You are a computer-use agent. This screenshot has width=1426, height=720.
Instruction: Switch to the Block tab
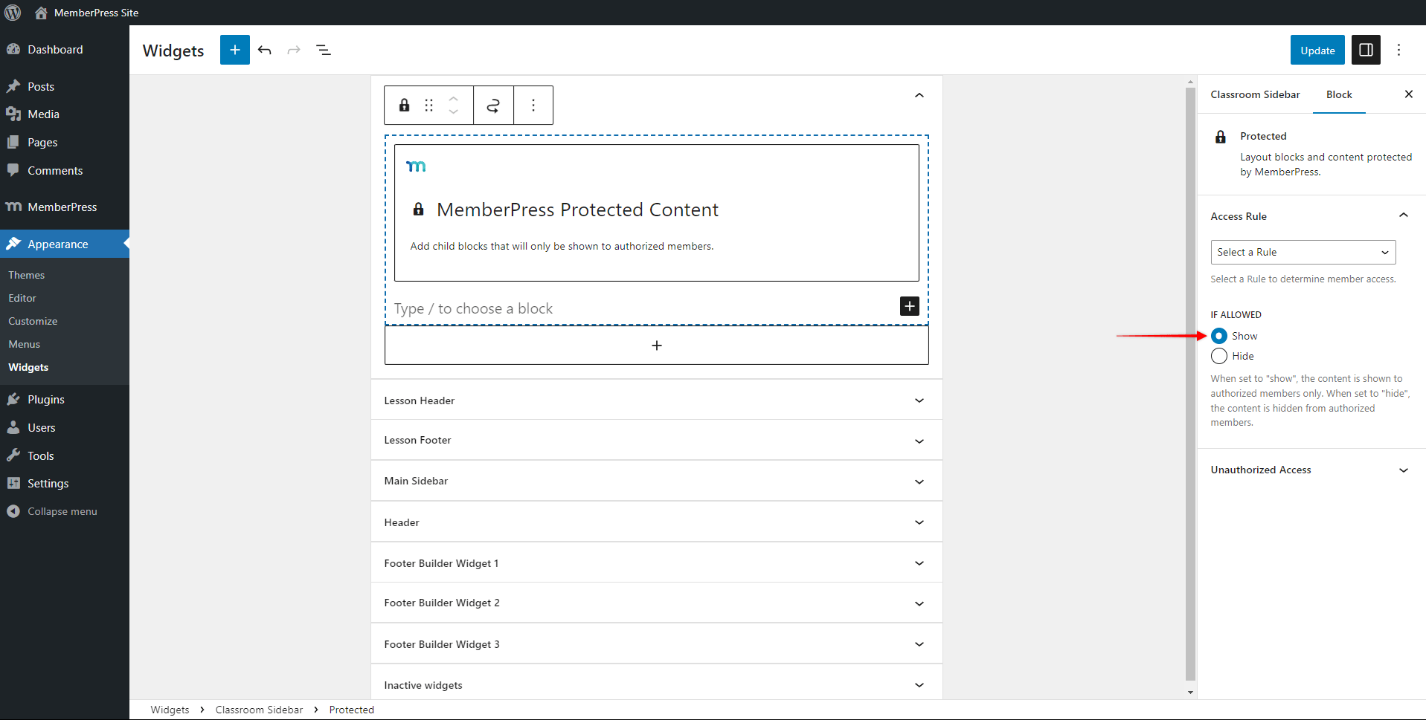click(x=1339, y=94)
